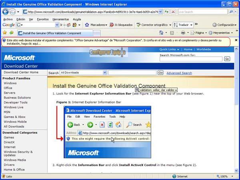This screenshot has height=180, width=240.
Task: Click the Home link in Microsoft header
Action: (x=188, y=49)
